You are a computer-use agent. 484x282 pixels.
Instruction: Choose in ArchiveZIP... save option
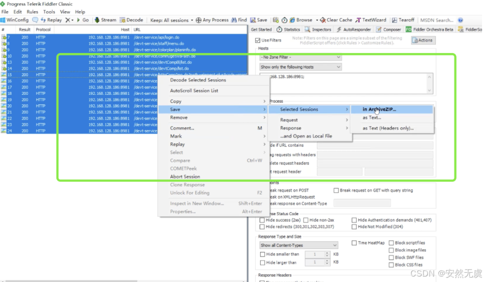(392, 110)
